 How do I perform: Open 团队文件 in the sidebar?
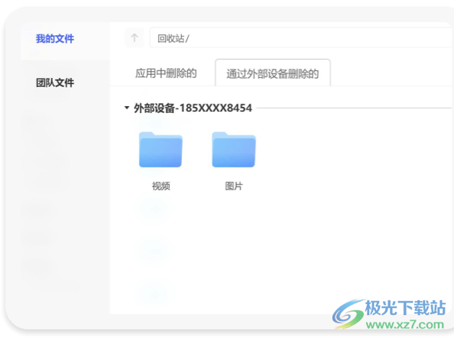[x=55, y=83]
